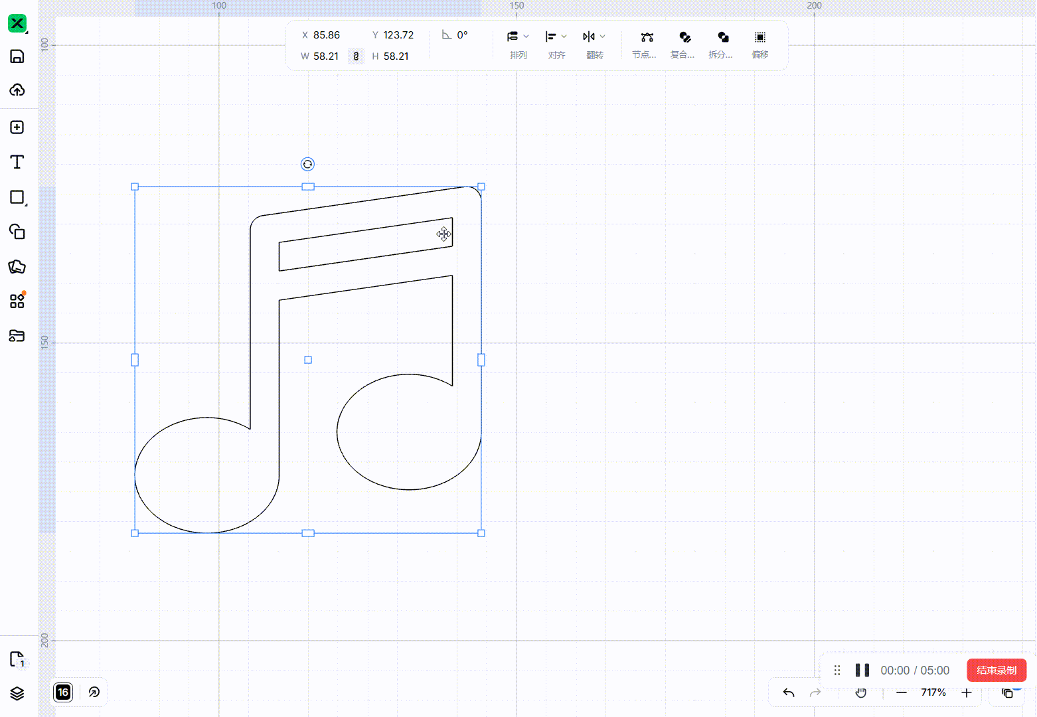
Task: Click the width W input field
Action: [x=323, y=56]
